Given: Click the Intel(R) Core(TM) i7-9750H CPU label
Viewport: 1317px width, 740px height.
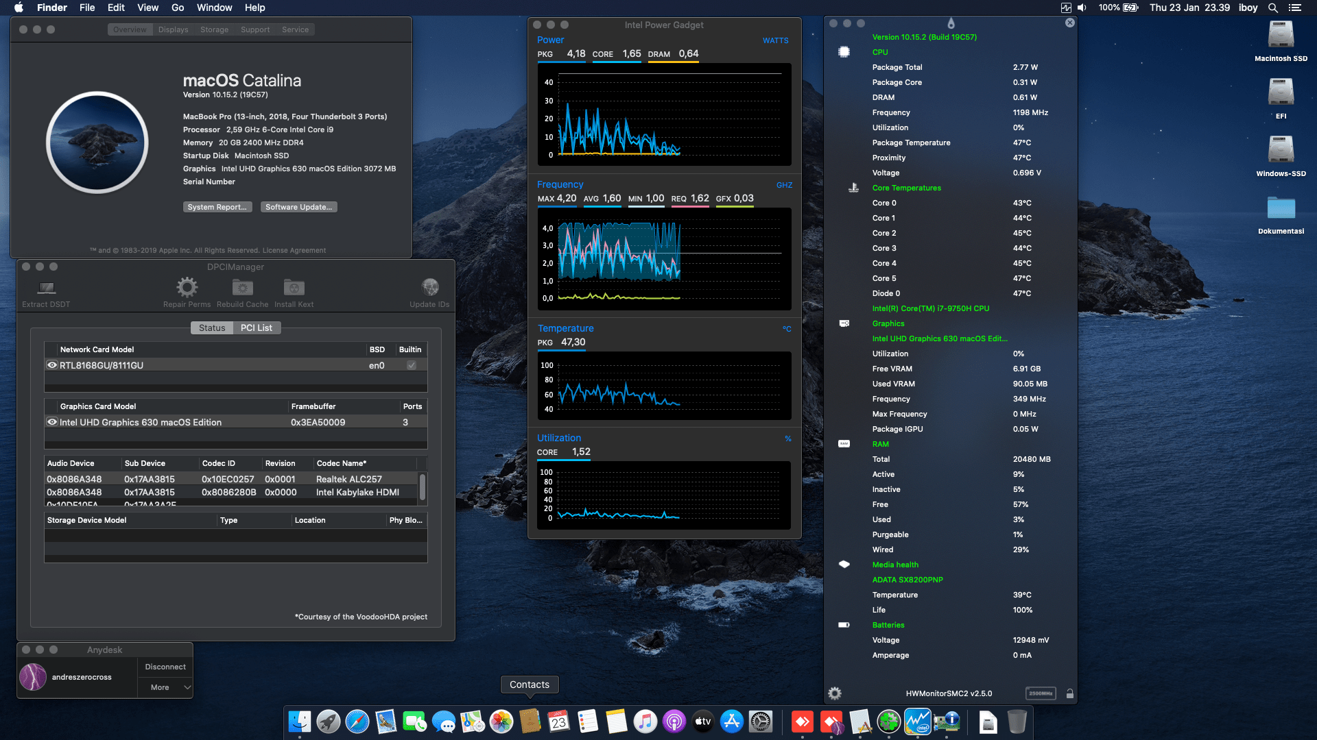Looking at the screenshot, I should tap(931, 308).
